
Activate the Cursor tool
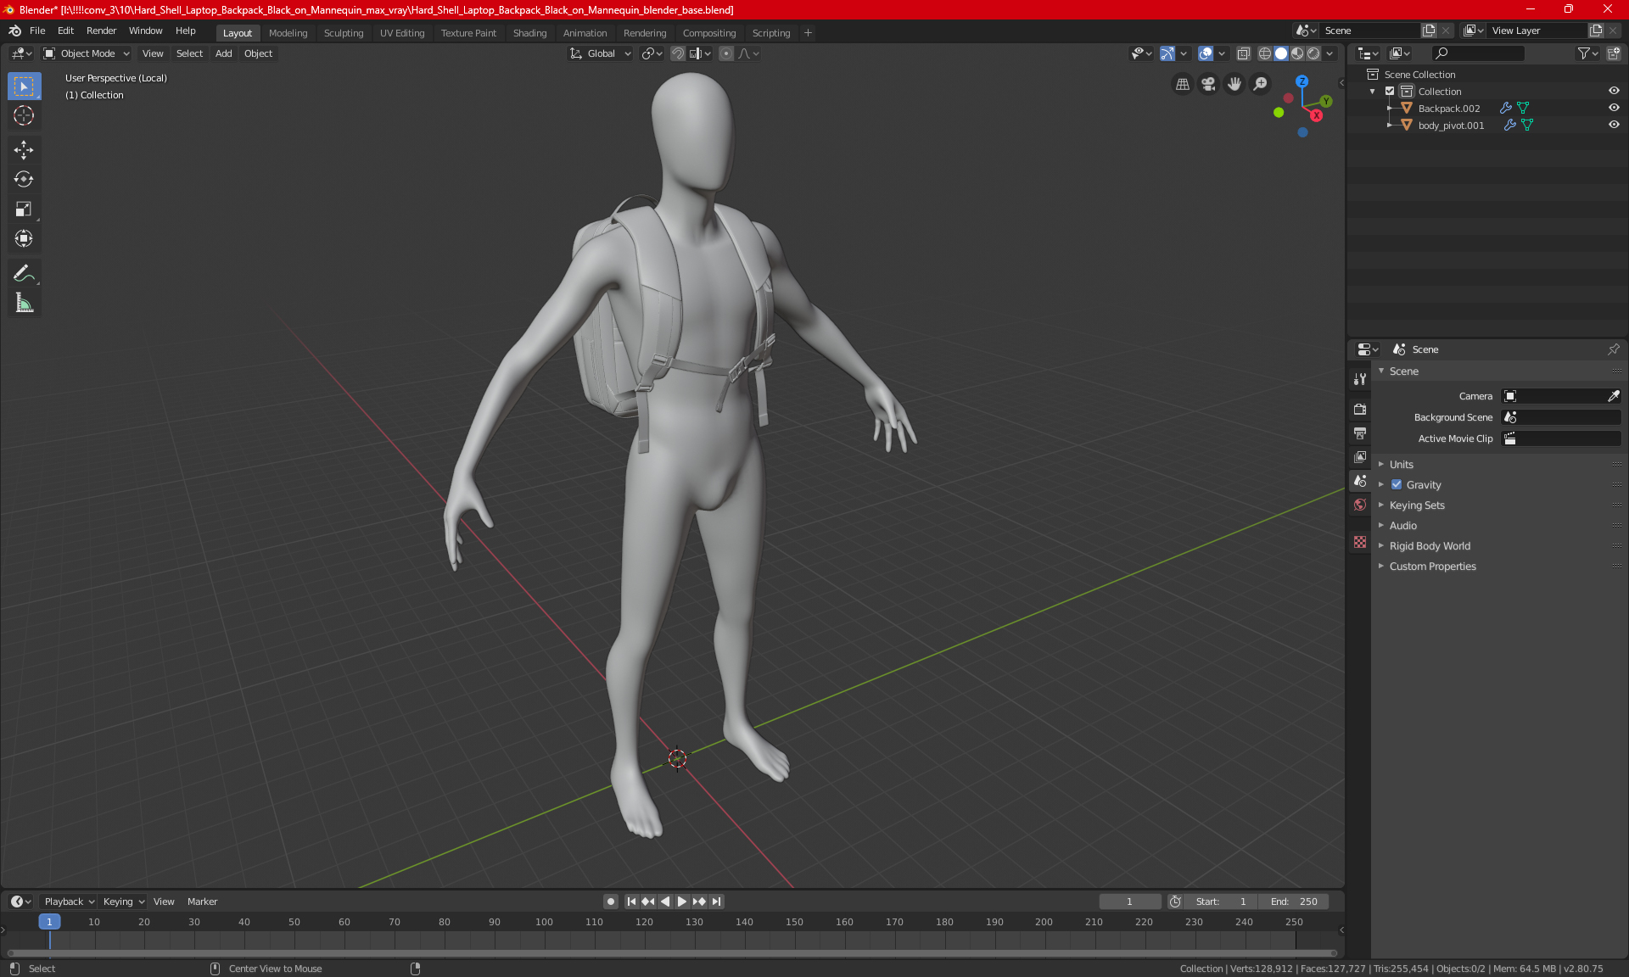click(24, 116)
